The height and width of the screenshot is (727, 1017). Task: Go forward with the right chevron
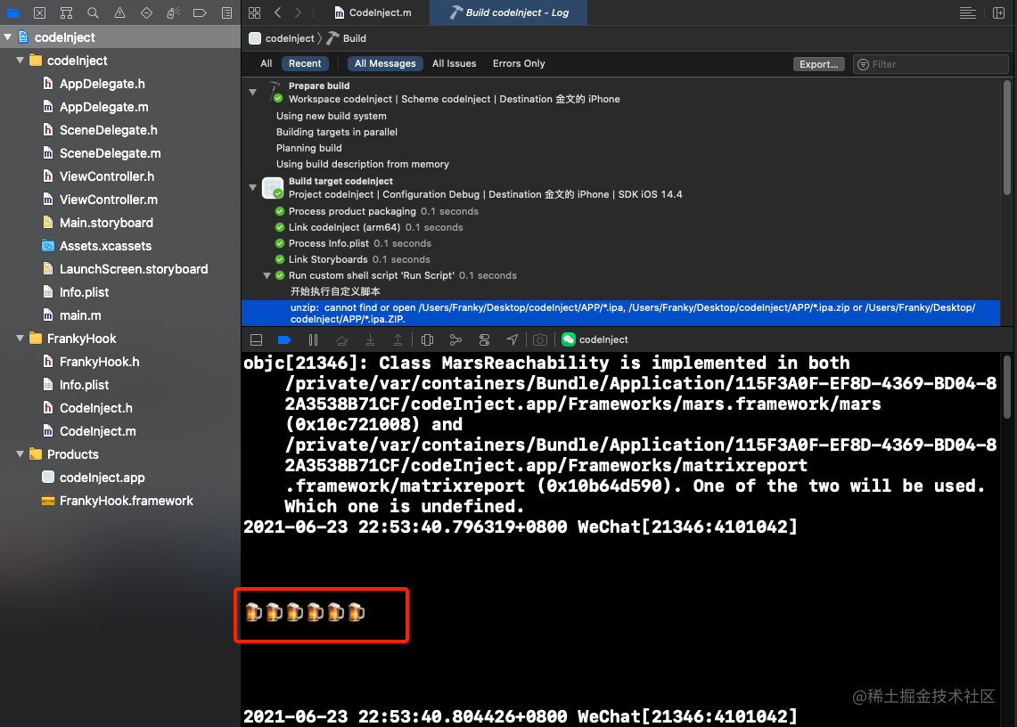coord(298,12)
